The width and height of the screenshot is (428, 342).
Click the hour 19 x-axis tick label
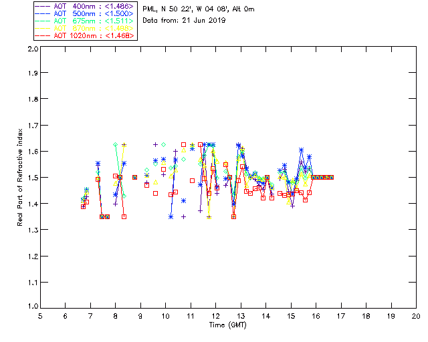click(391, 316)
